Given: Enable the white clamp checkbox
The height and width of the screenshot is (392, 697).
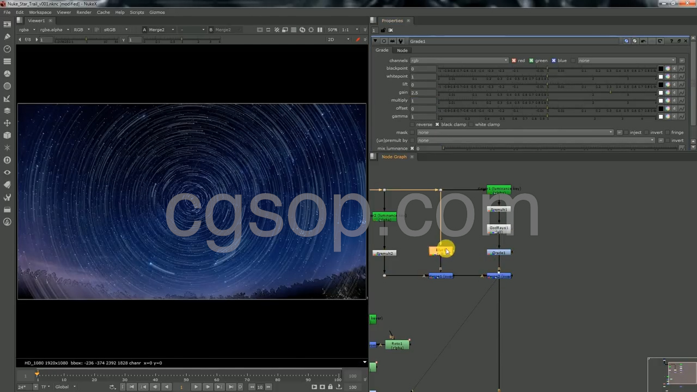Looking at the screenshot, I should click(x=471, y=125).
